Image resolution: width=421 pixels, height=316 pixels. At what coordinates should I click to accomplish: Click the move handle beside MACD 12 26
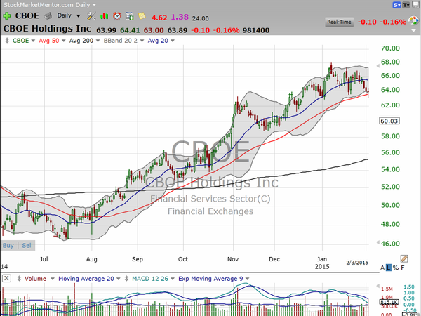click(x=126, y=279)
